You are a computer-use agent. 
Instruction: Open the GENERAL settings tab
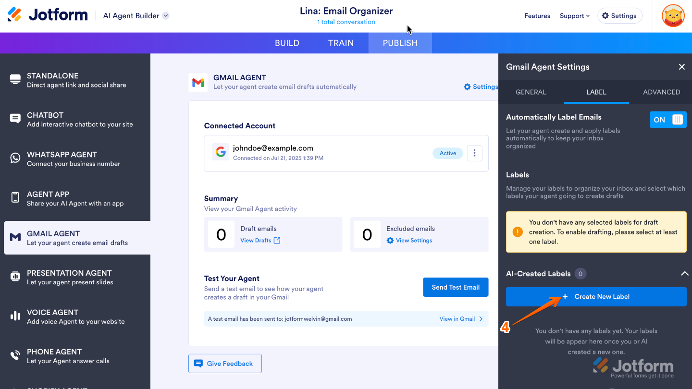point(531,92)
